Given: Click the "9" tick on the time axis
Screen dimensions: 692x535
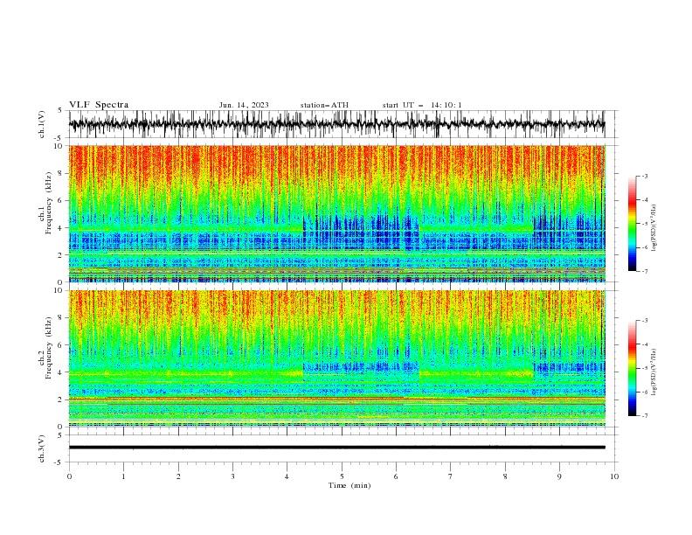Looking at the screenshot, I should point(559,476).
